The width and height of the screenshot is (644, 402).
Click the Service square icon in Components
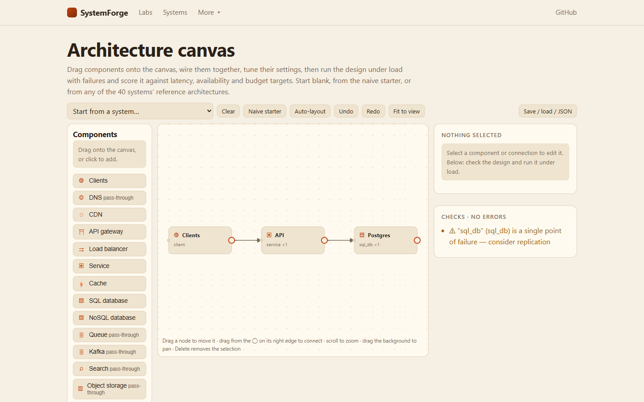click(x=81, y=266)
